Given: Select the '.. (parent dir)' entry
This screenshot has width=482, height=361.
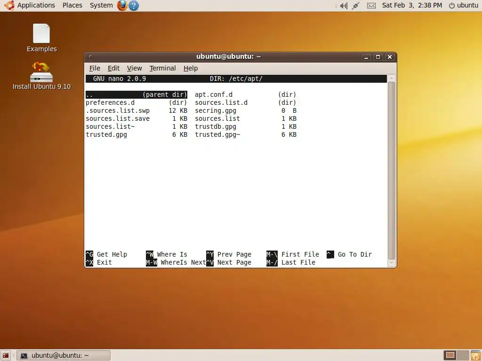Looking at the screenshot, I should pyautogui.click(x=137, y=94).
